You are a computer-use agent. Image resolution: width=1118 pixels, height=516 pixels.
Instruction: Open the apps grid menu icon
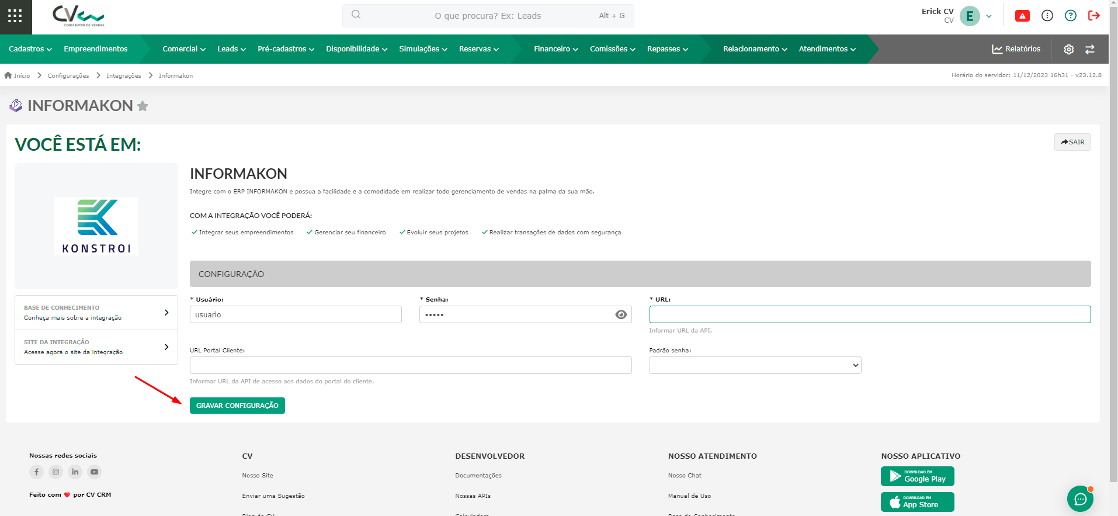coord(15,16)
